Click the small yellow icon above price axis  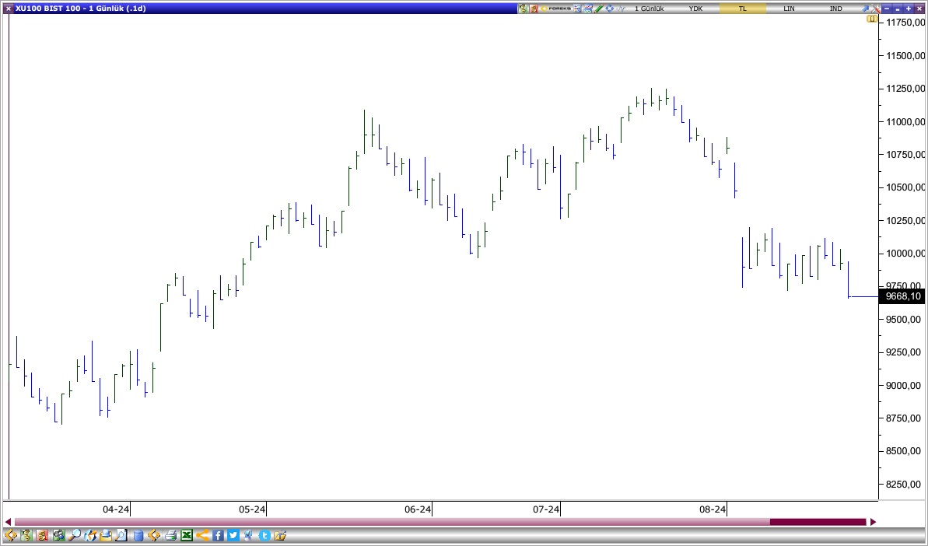point(873,18)
